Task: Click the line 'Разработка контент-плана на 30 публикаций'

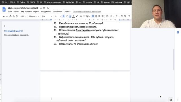Action: point(81,23)
